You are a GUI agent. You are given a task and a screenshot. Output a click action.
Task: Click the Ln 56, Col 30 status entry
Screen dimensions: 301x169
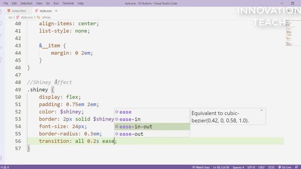221,167
